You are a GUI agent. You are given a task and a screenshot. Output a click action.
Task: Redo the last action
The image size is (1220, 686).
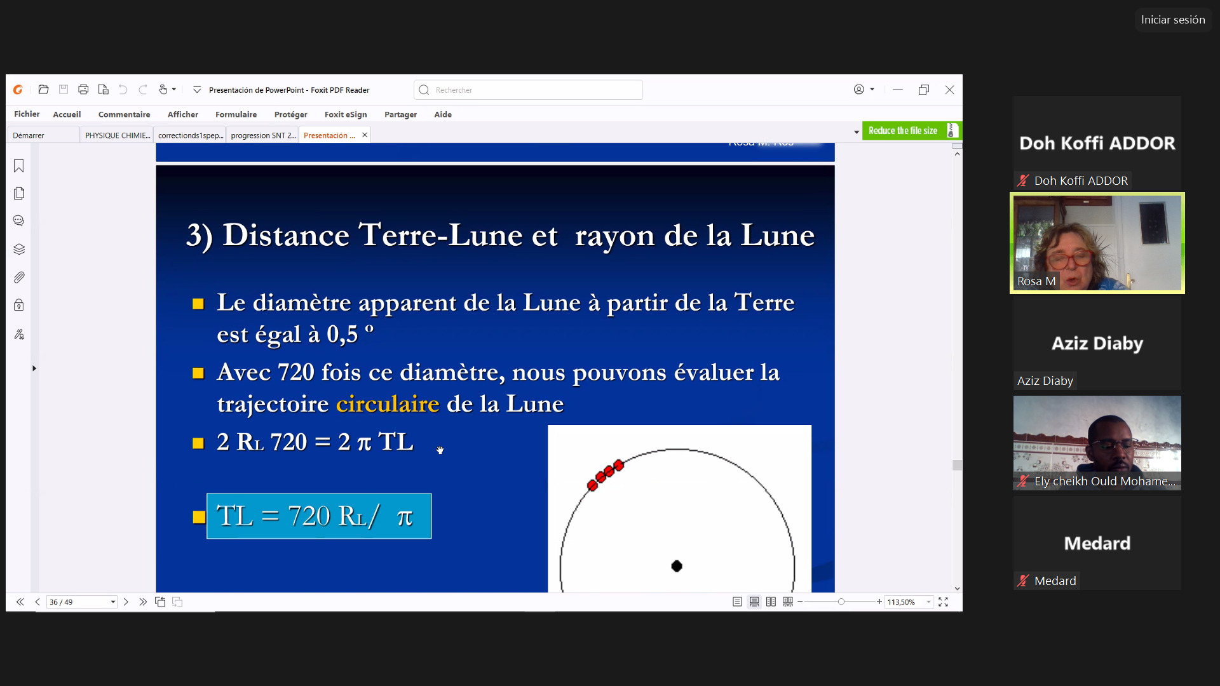tap(143, 90)
